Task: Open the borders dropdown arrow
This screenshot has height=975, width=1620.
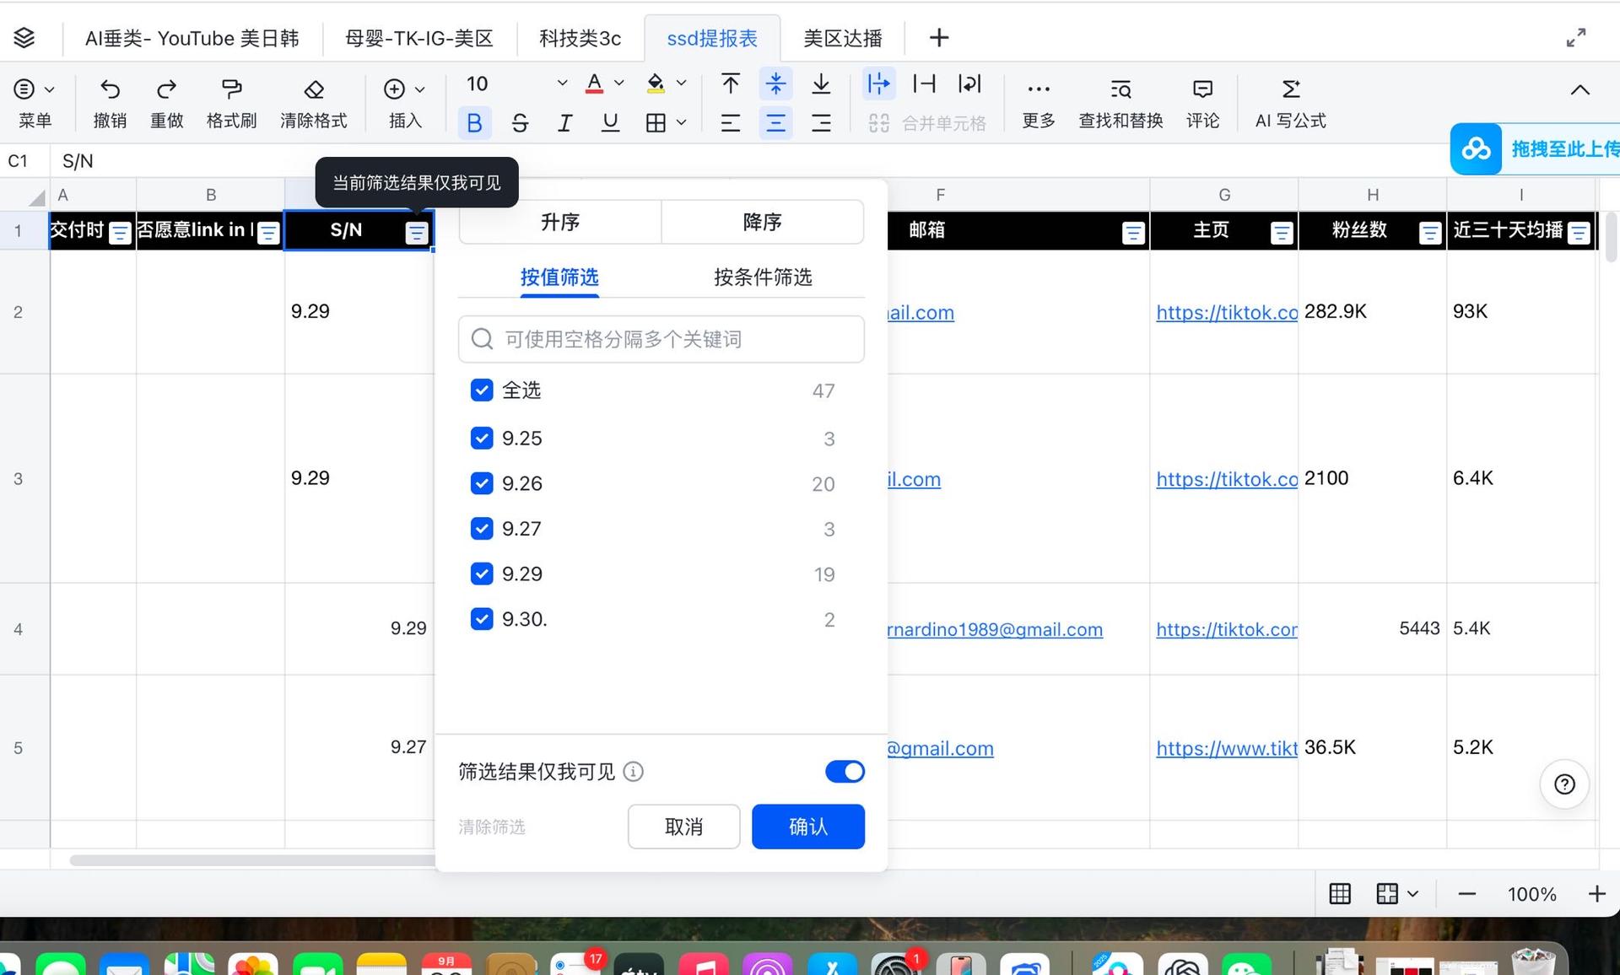Action: (x=682, y=123)
